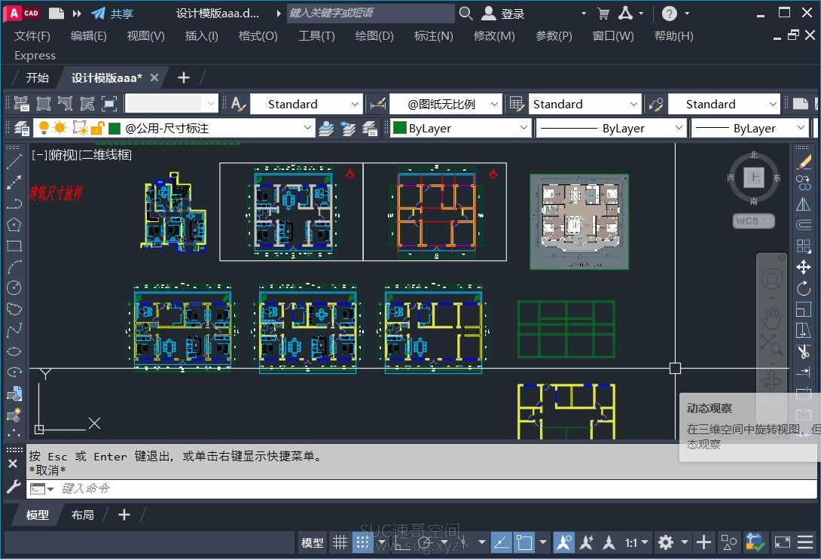821x559 pixels.
Task: Select the Rotate tool in right toolbar
Action: (x=804, y=288)
